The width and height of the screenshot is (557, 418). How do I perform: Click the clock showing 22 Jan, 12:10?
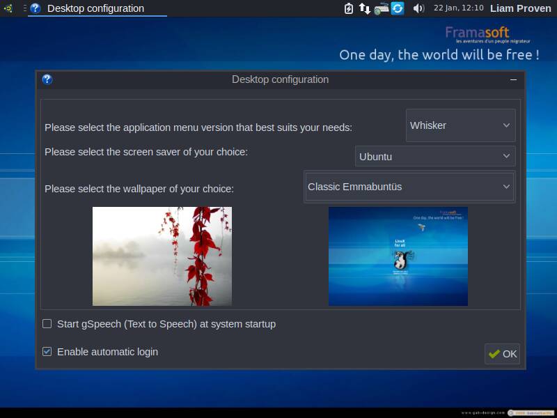[458, 8]
